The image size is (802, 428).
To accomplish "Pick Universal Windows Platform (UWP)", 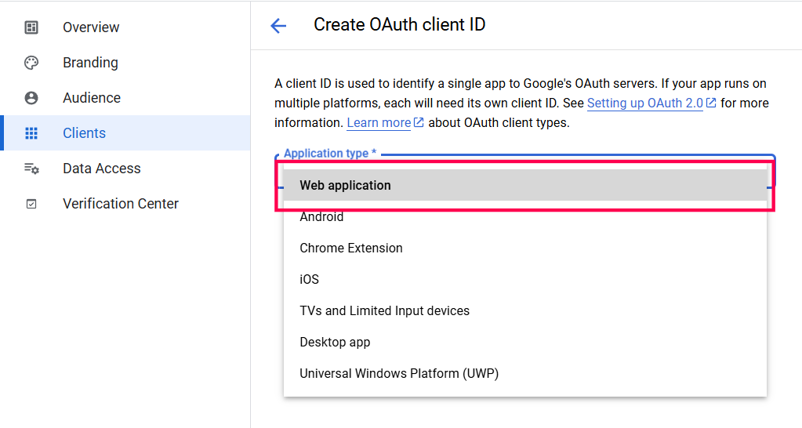I will click(399, 374).
